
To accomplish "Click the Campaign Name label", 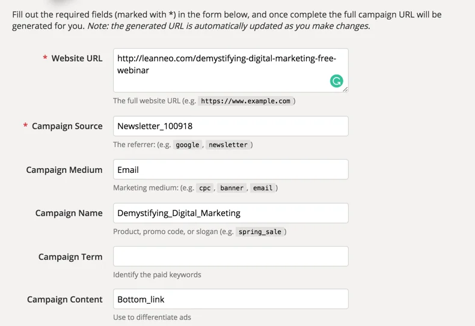I will point(69,213).
